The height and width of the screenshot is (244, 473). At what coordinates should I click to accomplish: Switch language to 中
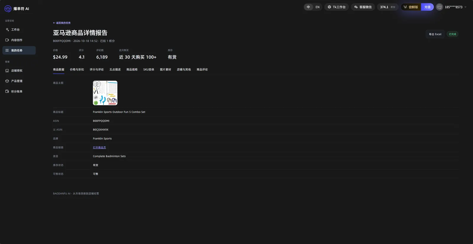coord(308,7)
